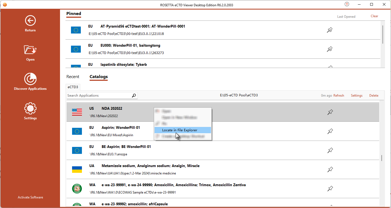This screenshot has height=208, width=391.
Task: Click the EU flag beside Aspirin; WonderPill-01
Action: pos(77,131)
